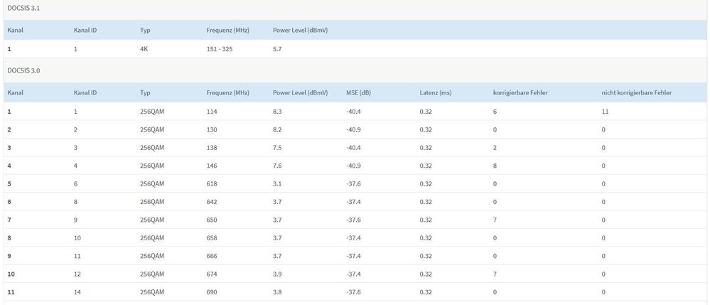Select the uncorrectable errors value 11
The image size is (710, 305).
coord(604,112)
